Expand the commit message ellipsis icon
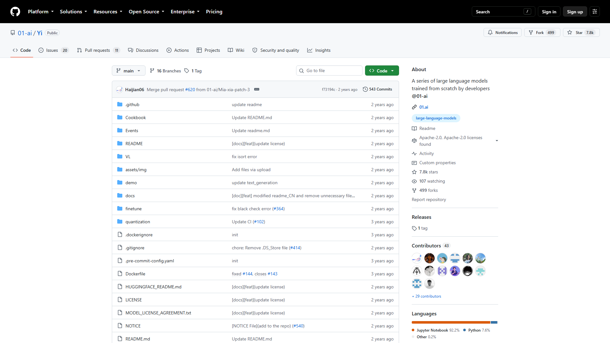 (x=257, y=90)
